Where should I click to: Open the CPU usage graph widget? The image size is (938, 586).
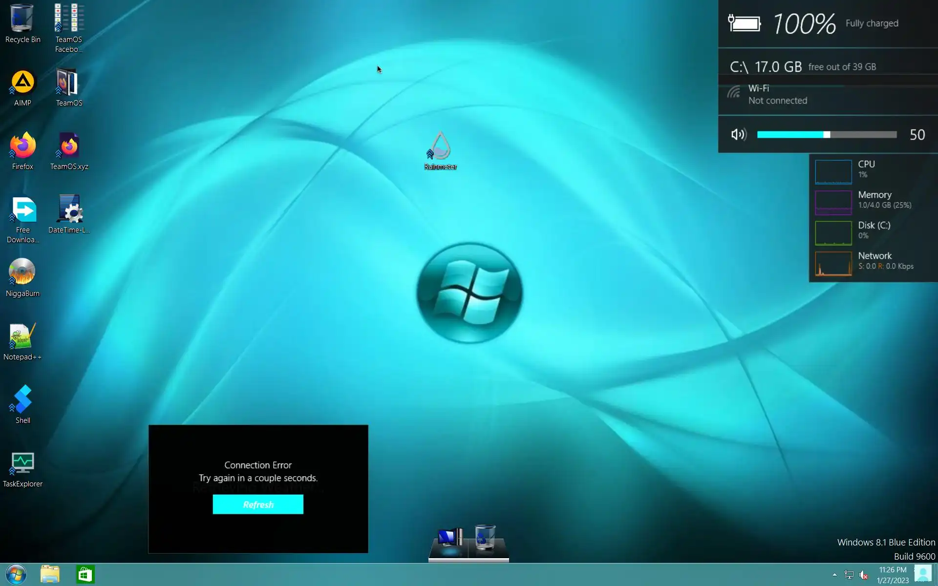[833, 171]
